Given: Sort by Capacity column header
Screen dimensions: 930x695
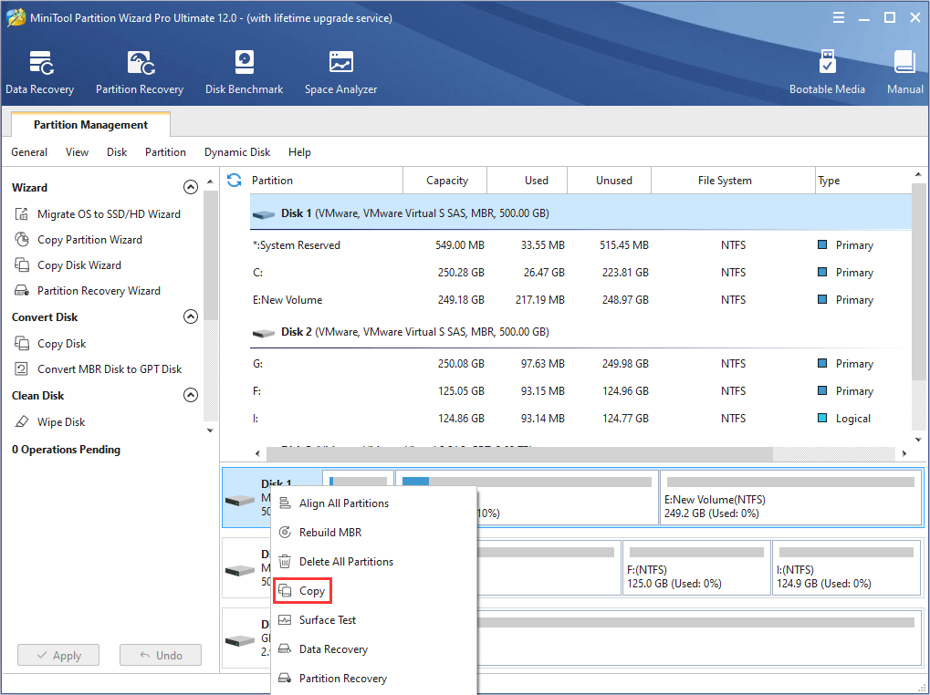Looking at the screenshot, I should click(446, 180).
